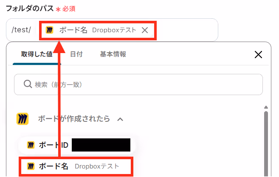Click the search magnifier icon
Viewport: 279px width, 177px height.
[x=28, y=84]
